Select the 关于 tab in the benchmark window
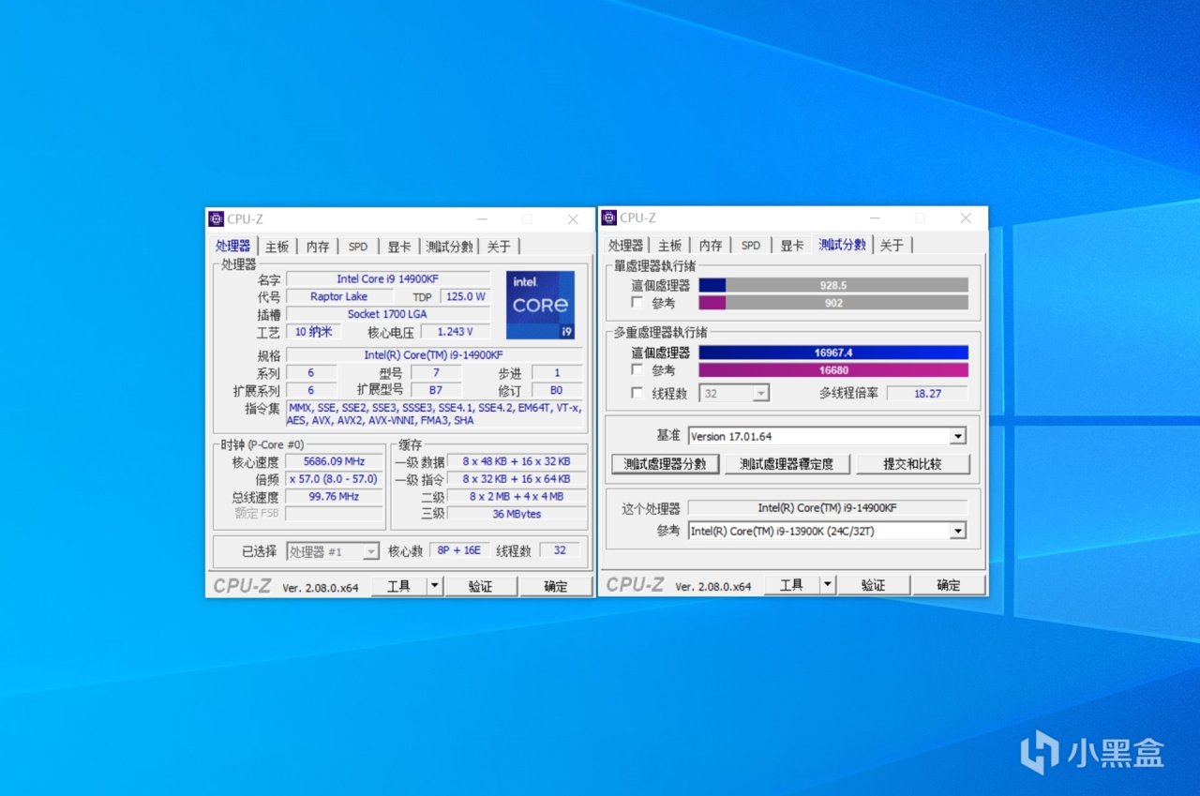This screenshot has height=796, width=1200. pyautogui.click(x=892, y=246)
